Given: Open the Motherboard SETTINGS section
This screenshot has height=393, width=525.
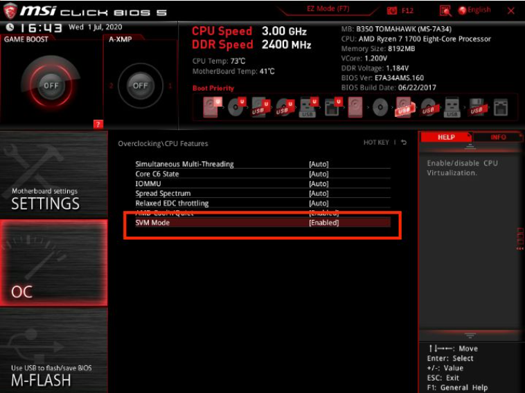Looking at the screenshot, I should [x=53, y=174].
